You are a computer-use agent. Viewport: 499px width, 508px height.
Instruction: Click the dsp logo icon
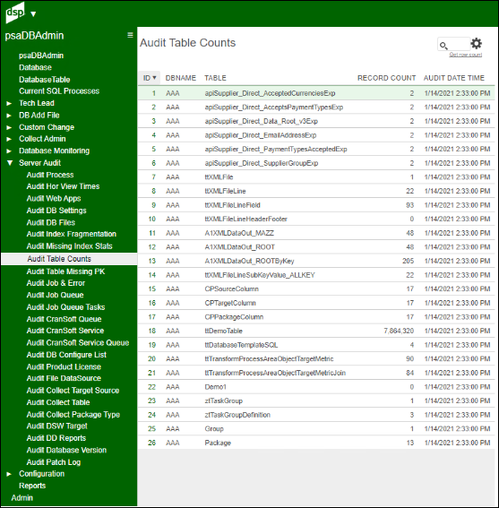(15, 13)
